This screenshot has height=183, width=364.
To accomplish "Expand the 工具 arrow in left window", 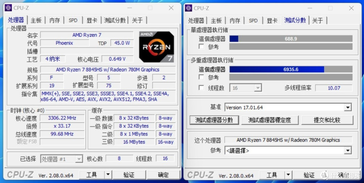I will click(x=108, y=175).
